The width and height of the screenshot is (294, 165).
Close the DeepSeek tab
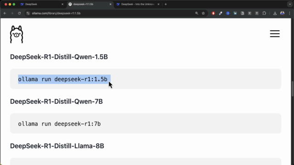coord(62,4)
